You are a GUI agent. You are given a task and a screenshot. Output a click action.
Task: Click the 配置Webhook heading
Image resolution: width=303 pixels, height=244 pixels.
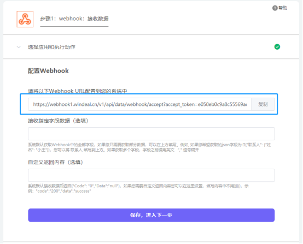pos(48,71)
